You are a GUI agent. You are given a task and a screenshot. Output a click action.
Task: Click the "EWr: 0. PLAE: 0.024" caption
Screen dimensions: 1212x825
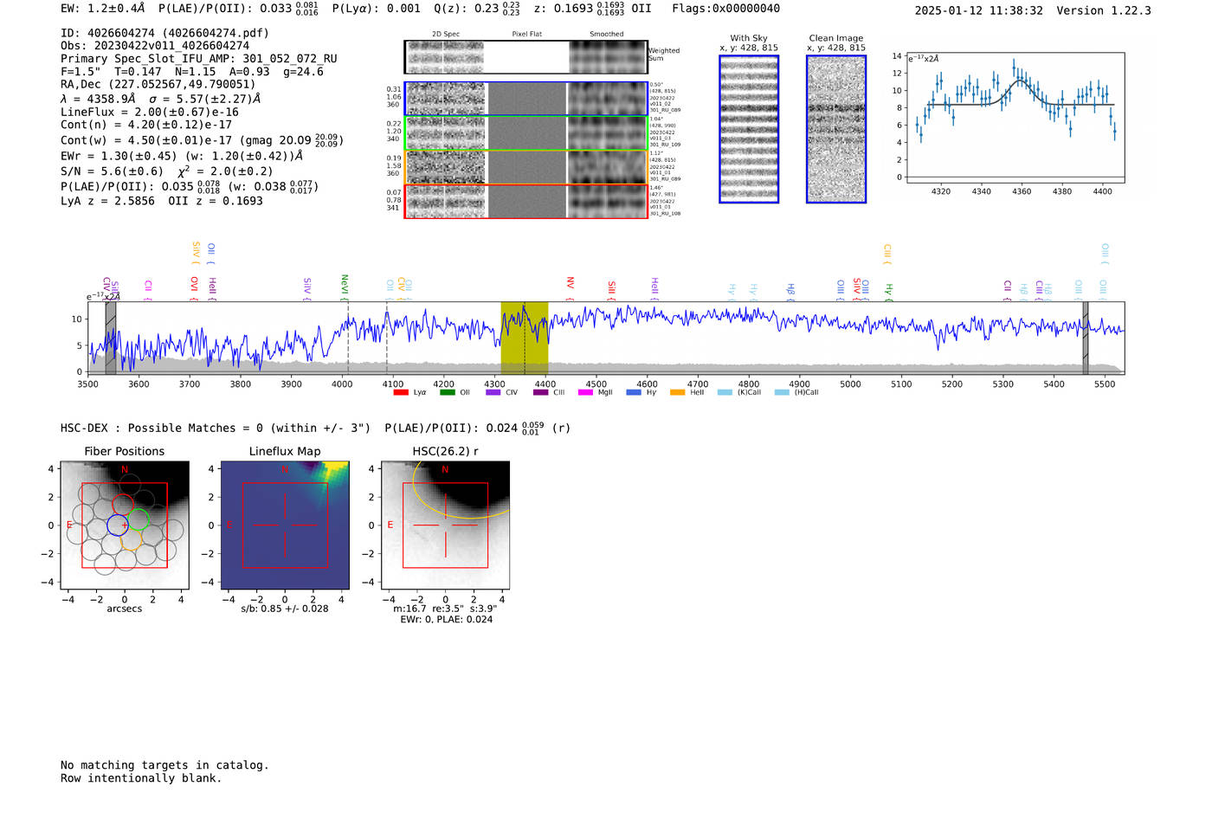pos(447,619)
